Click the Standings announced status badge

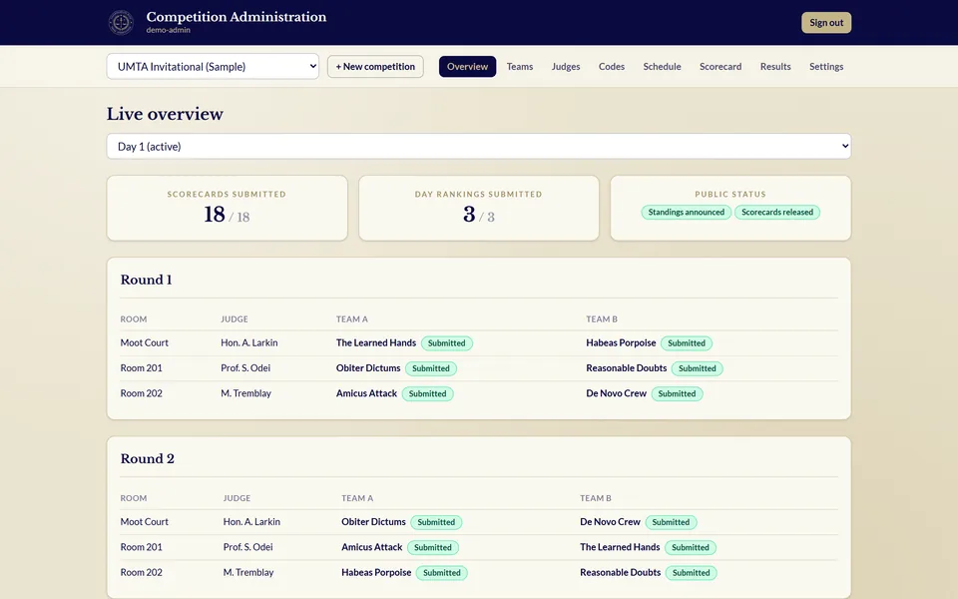click(687, 212)
